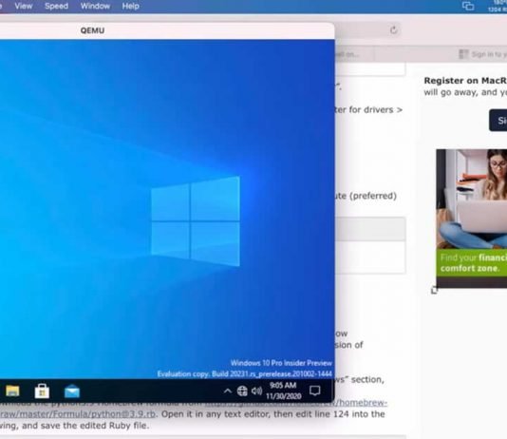Open the View menu in the menu bar

tap(24, 6)
